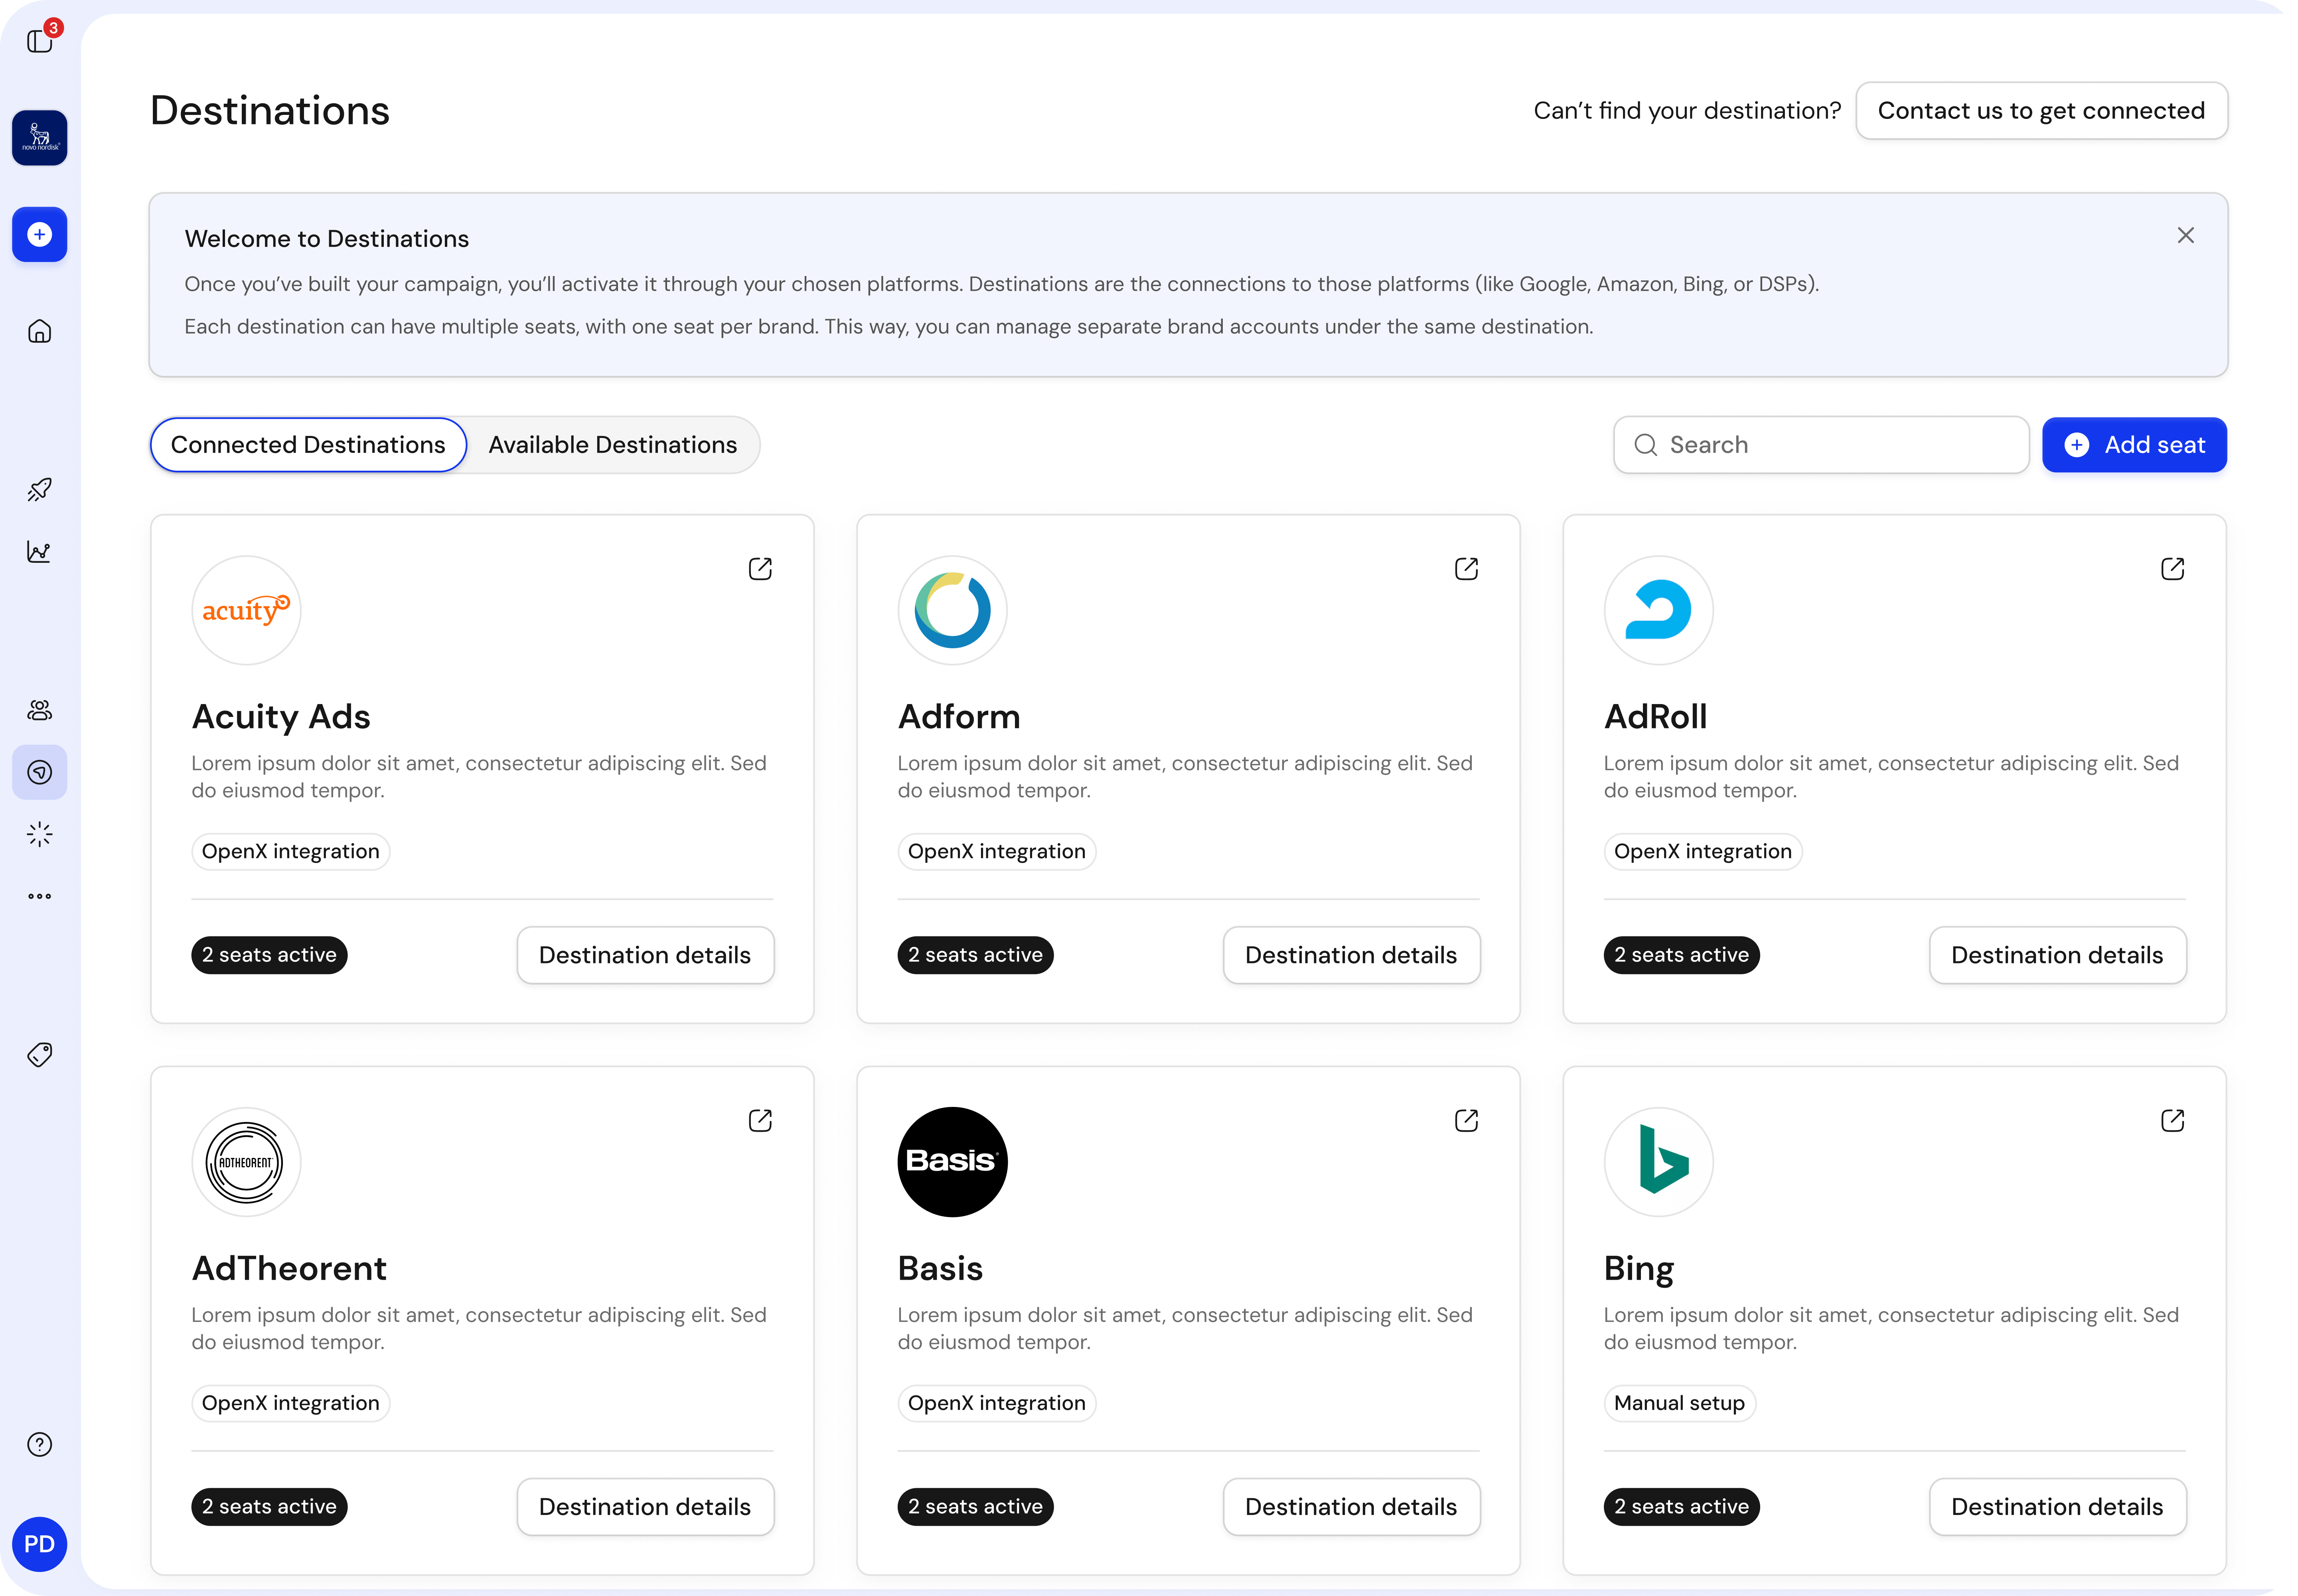Open Destination details for AdRoll
This screenshot has width=2298, height=1596.
(x=2057, y=955)
